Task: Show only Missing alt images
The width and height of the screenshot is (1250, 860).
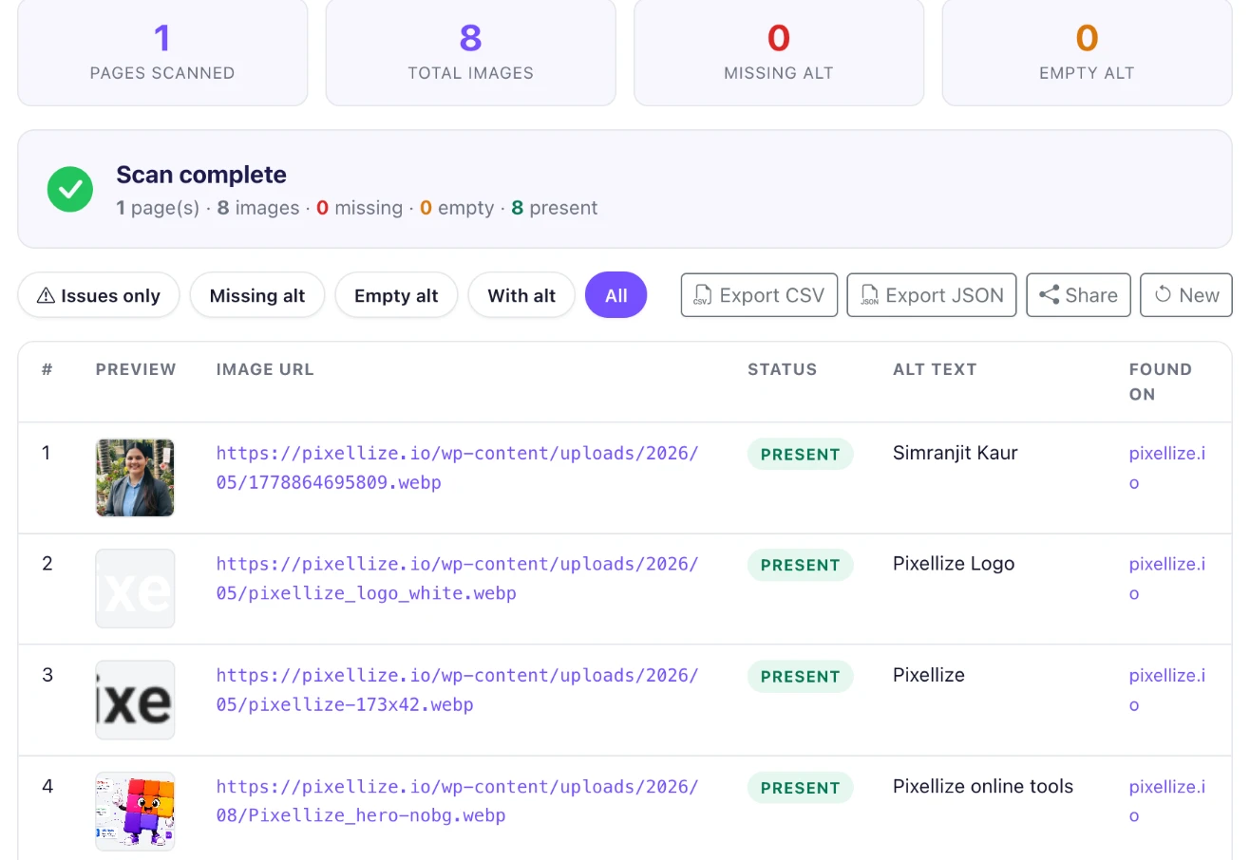Action: (x=257, y=295)
